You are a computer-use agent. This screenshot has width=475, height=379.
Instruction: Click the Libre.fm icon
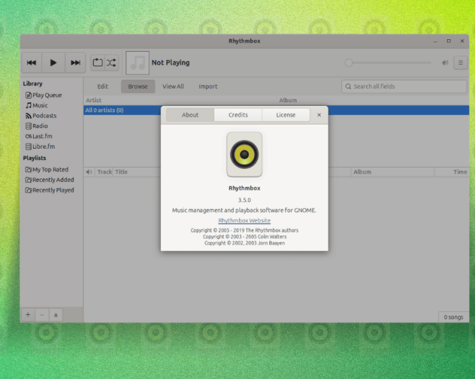(28, 147)
